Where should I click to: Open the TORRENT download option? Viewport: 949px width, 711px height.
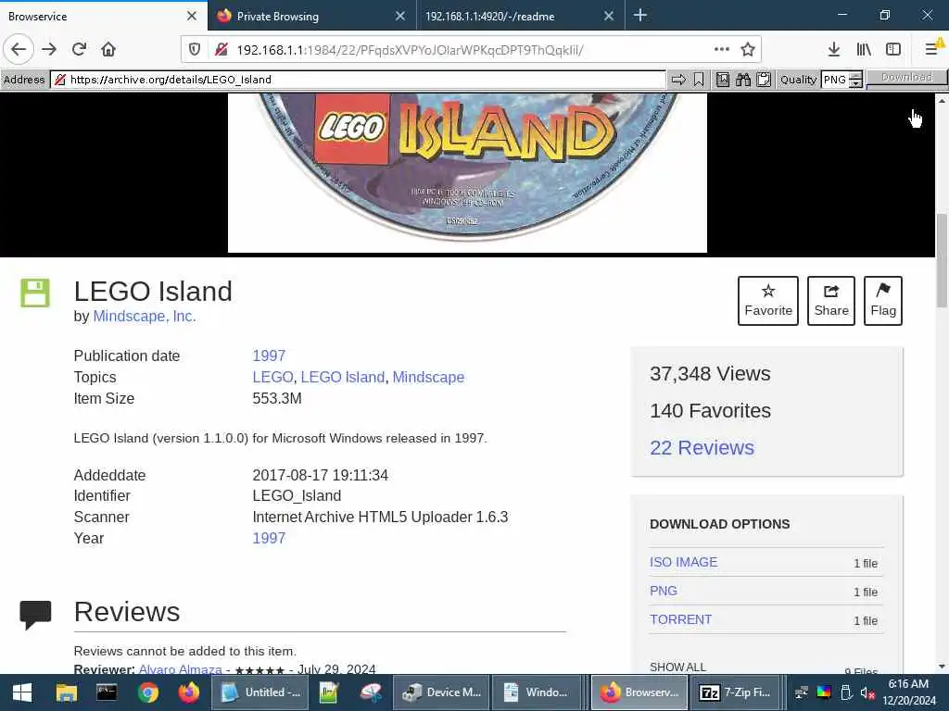pos(681,619)
